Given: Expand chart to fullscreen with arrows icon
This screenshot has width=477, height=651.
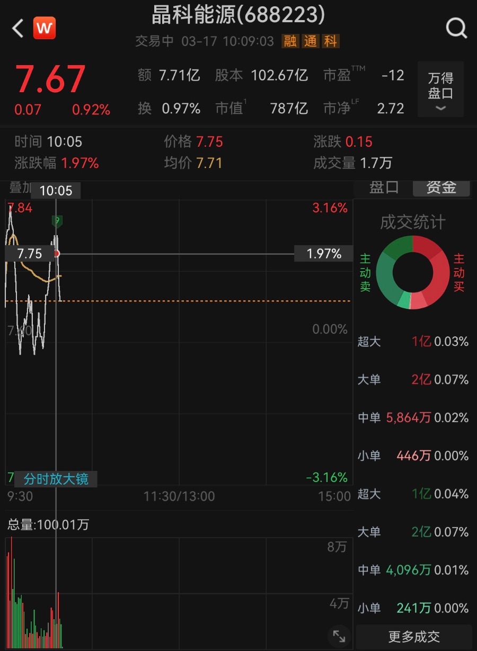Looking at the screenshot, I should tap(339, 636).
